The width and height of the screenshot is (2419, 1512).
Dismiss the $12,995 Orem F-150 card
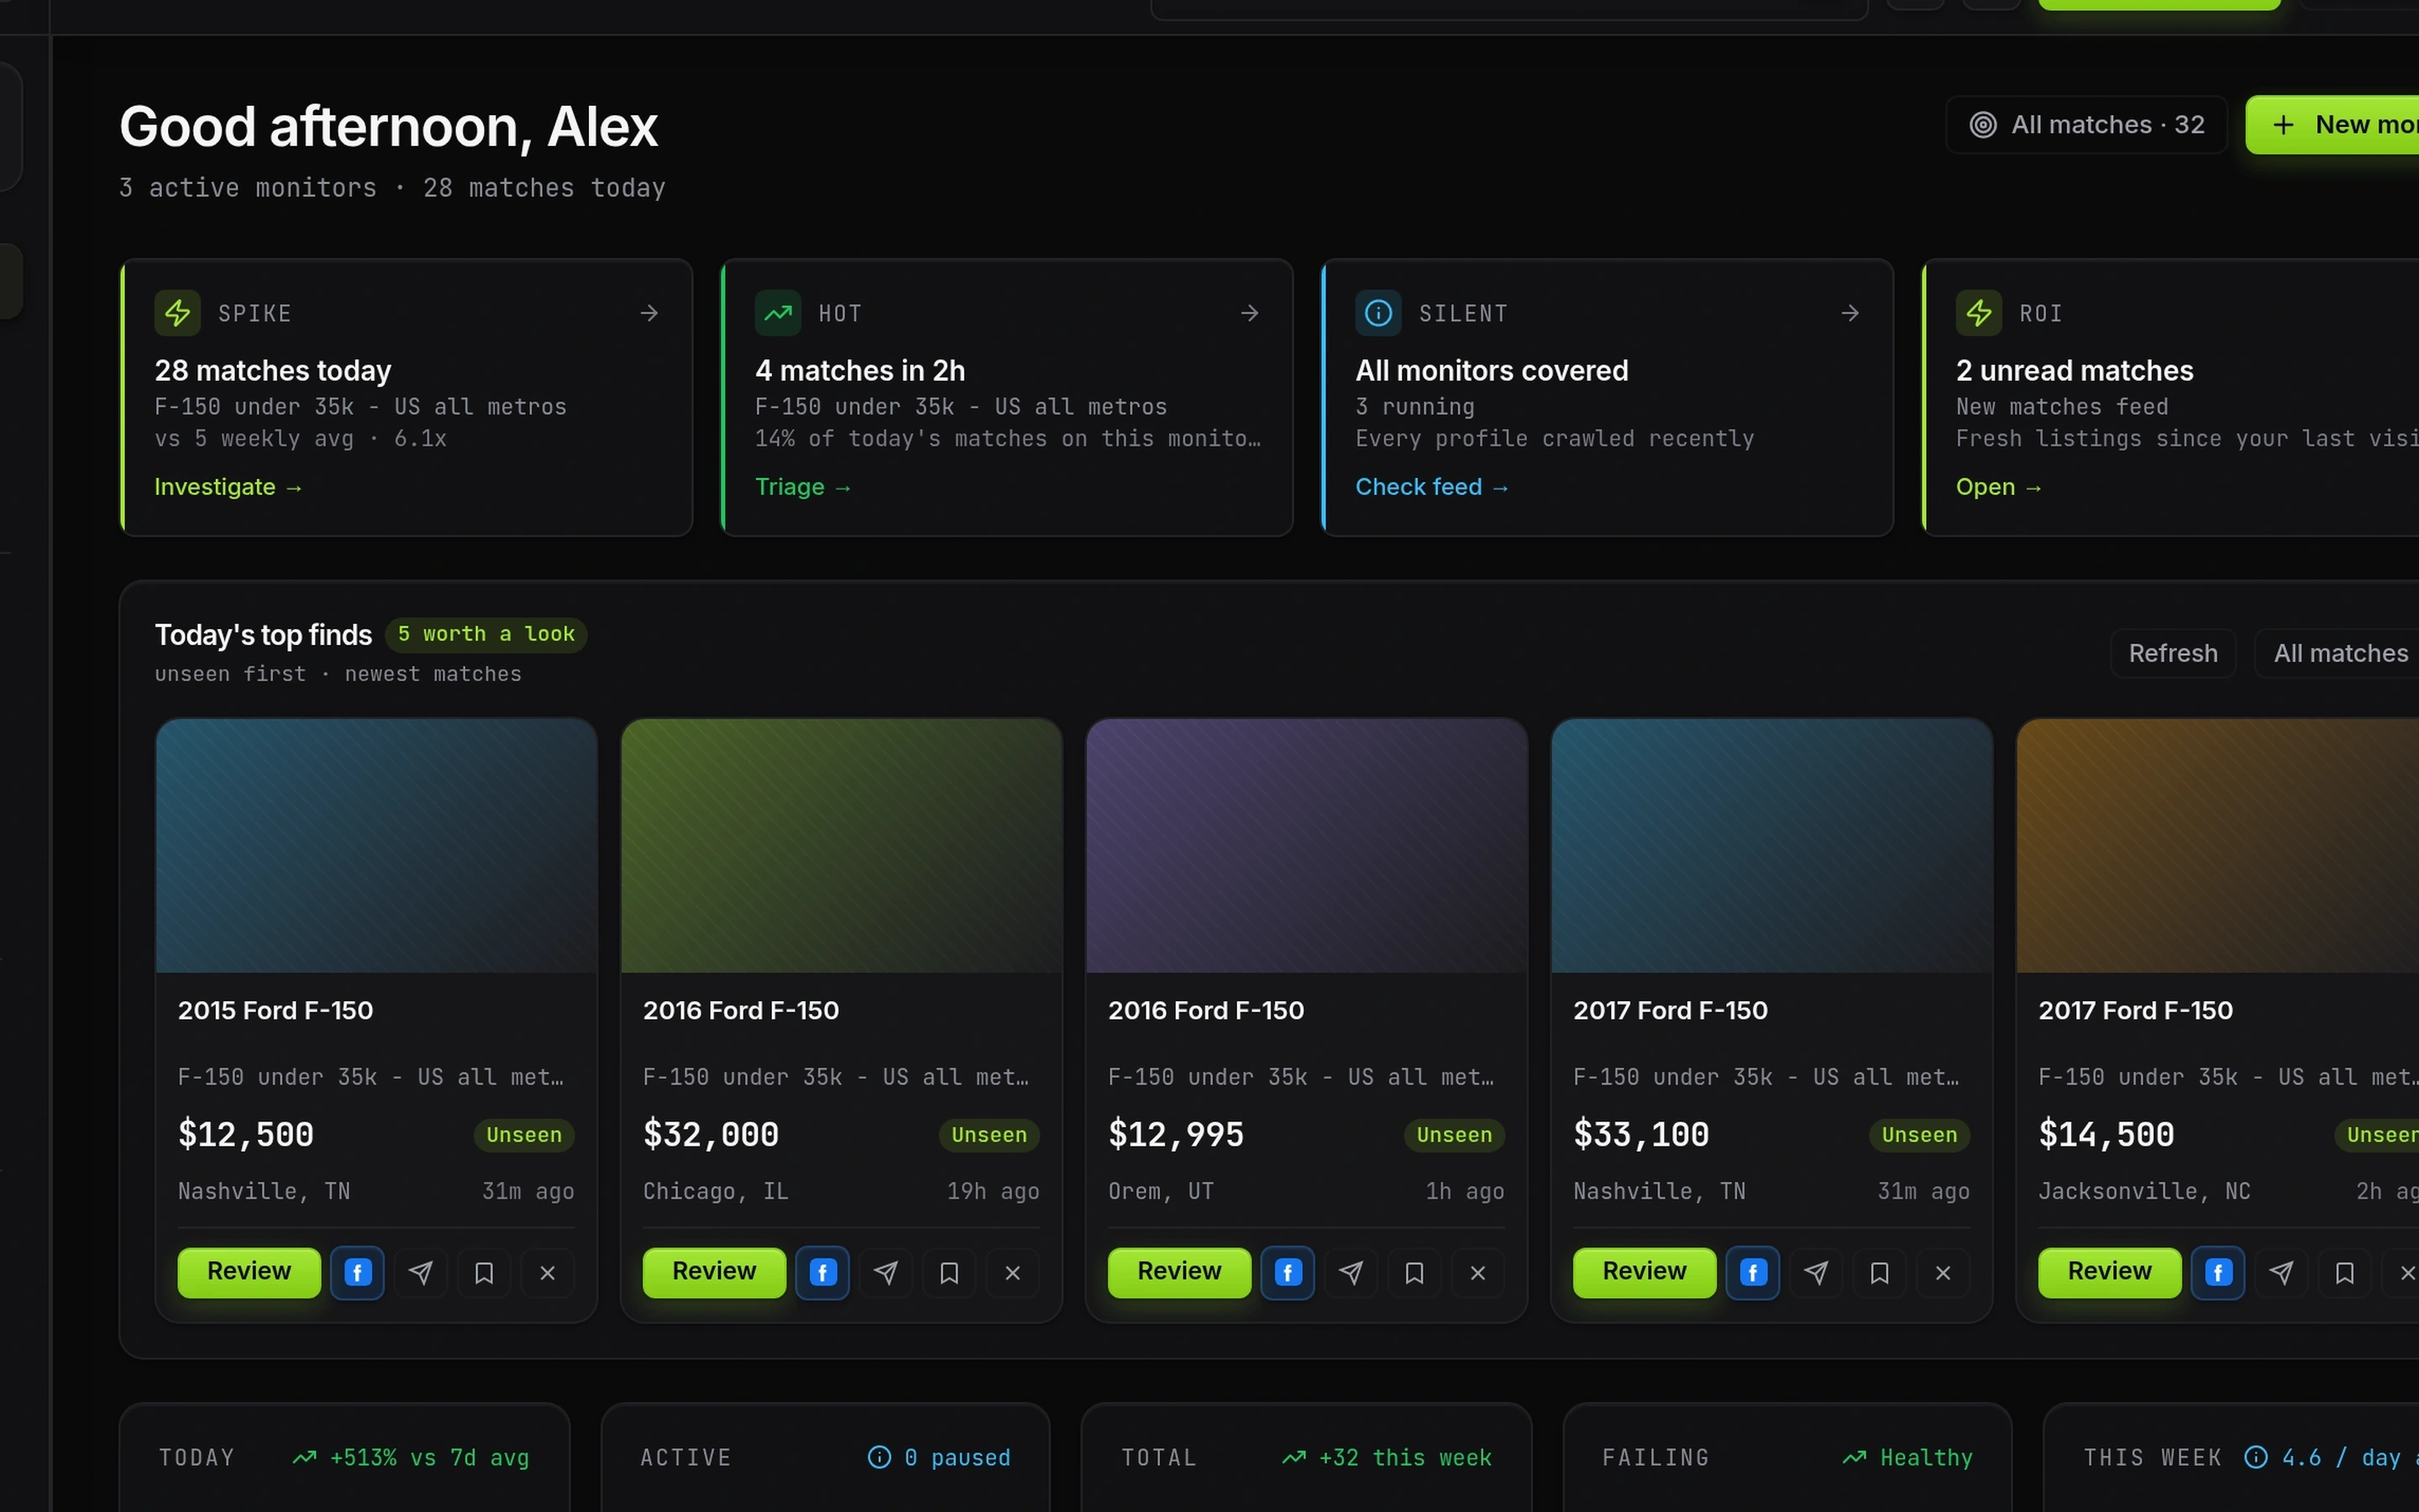1478,1272
